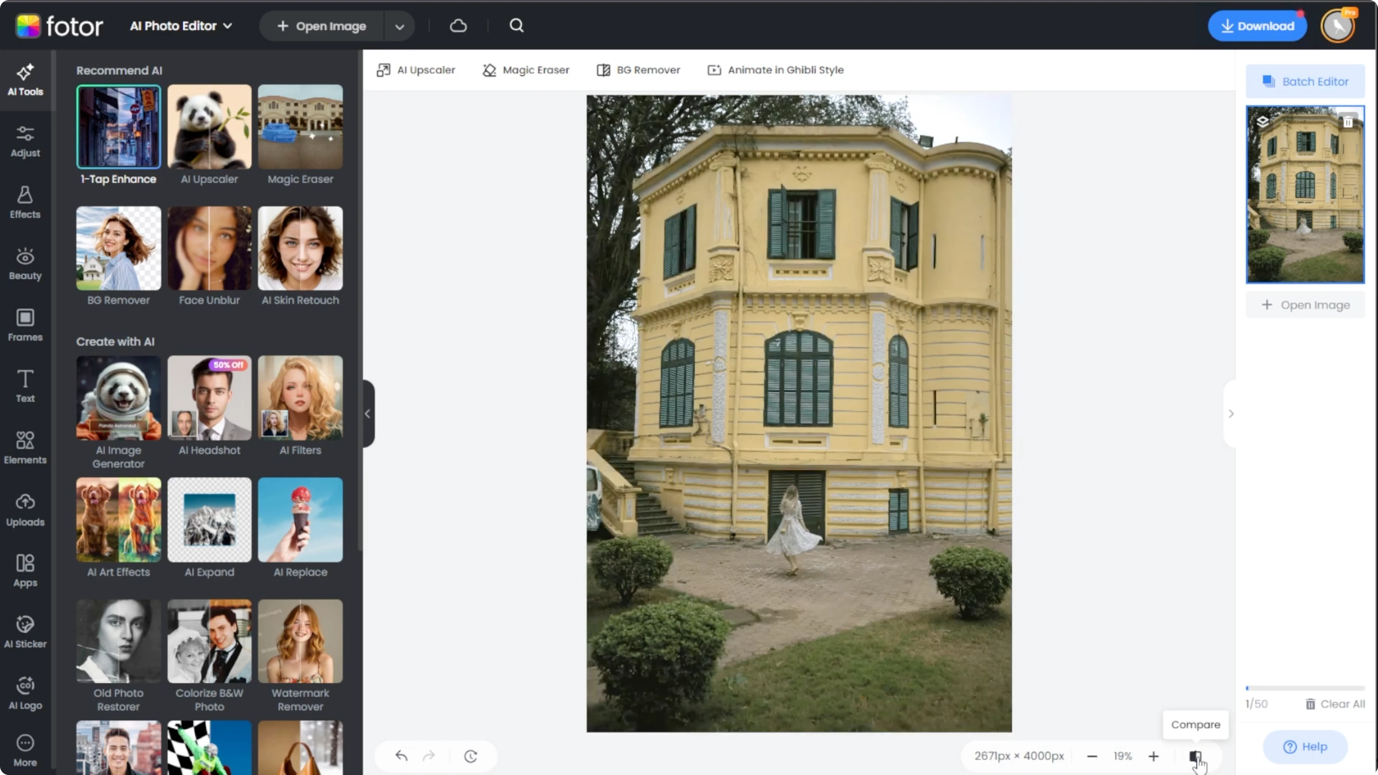Click the Open Image button in header
The height and width of the screenshot is (775, 1378).
[x=322, y=26]
